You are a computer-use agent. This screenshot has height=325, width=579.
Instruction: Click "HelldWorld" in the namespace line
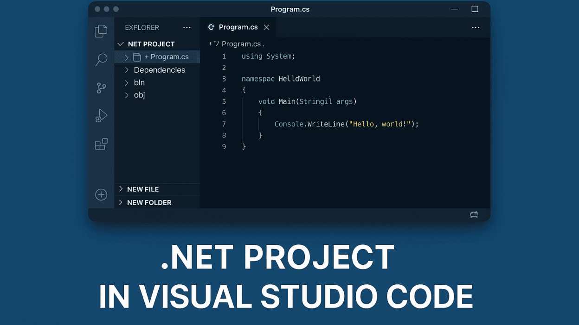point(299,79)
